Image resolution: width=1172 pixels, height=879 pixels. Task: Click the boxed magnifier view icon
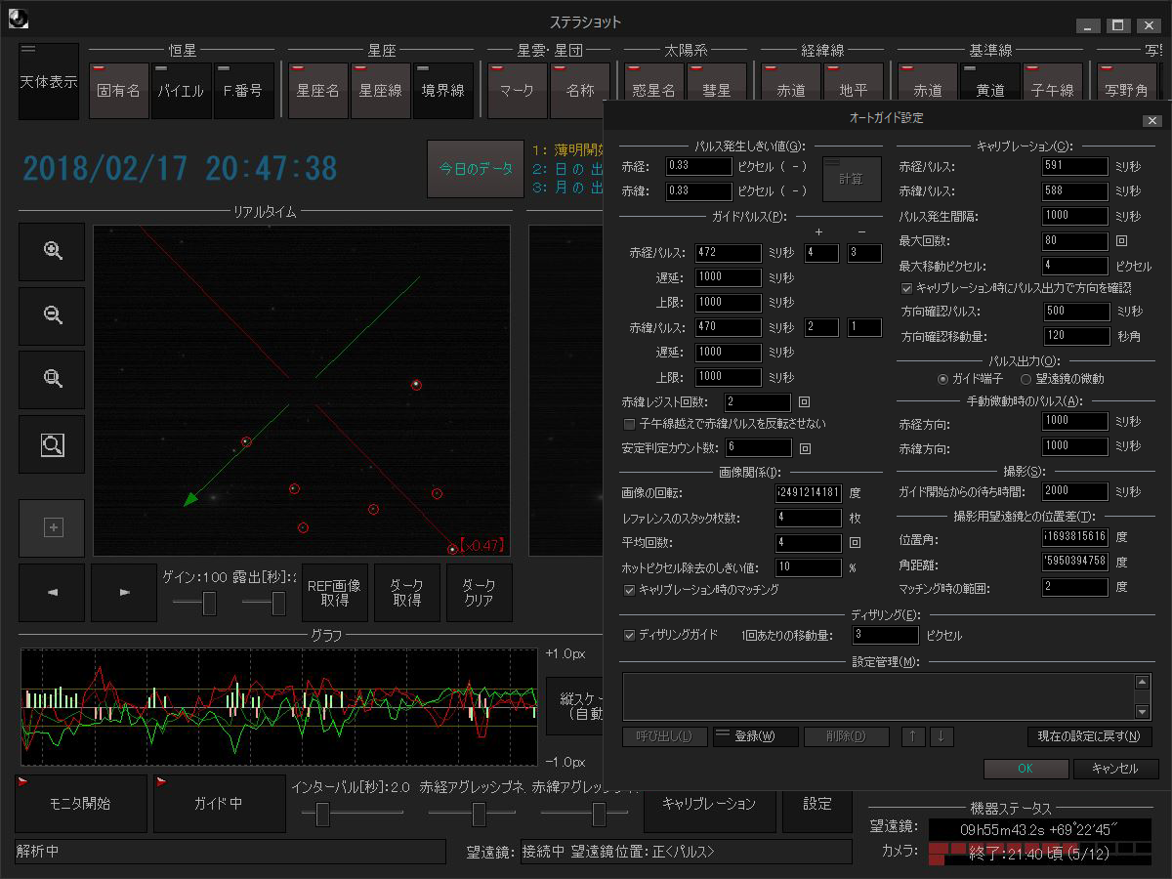click(x=53, y=444)
